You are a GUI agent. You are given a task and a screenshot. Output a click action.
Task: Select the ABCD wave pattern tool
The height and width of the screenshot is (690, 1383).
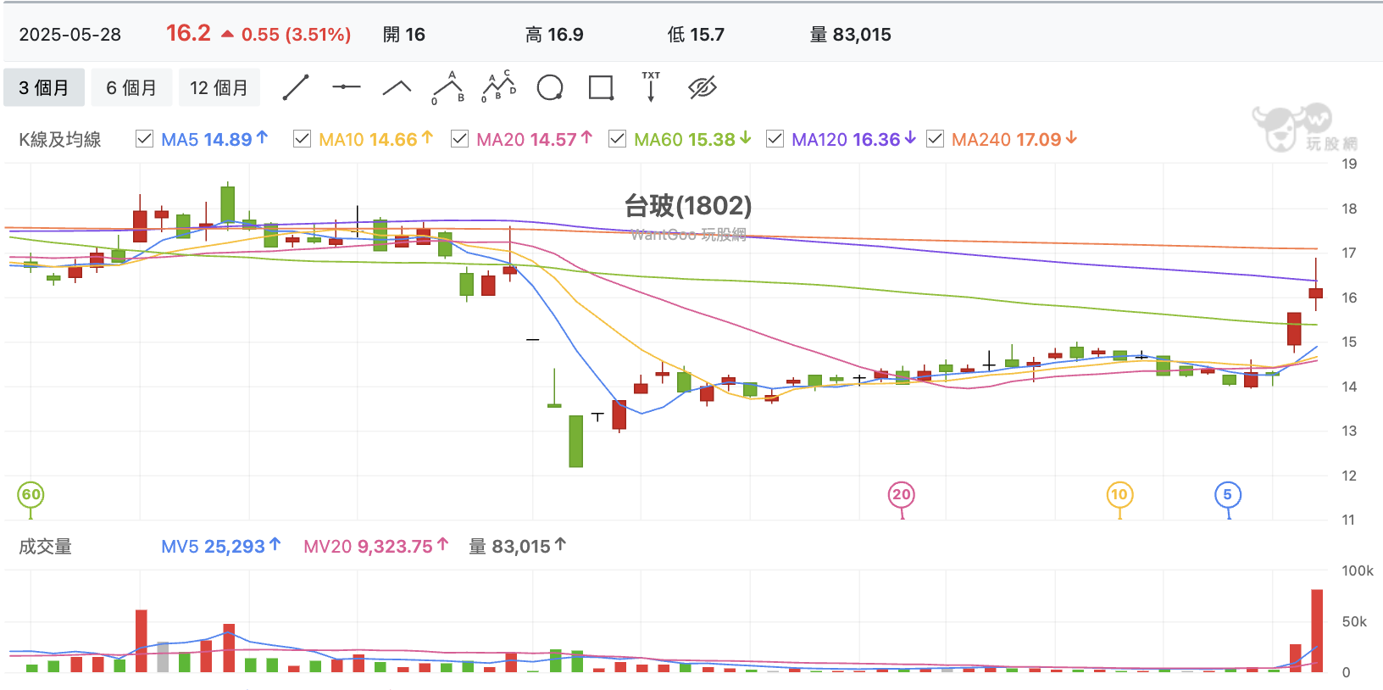[x=499, y=86]
